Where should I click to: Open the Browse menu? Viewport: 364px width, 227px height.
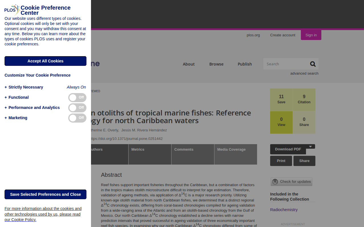coord(216,64)
